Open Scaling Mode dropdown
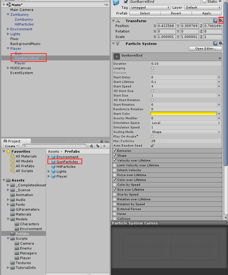228x275 pixels. 186,132
